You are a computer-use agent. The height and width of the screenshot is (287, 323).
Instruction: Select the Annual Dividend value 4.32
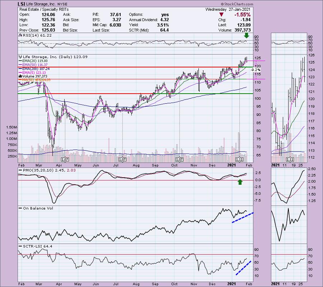point(164,20)
